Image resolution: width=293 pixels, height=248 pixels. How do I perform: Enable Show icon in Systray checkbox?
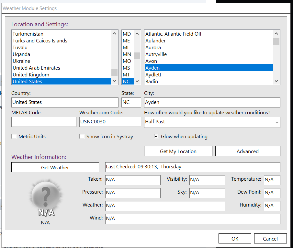pyautogui.click(x=82, y=136)
